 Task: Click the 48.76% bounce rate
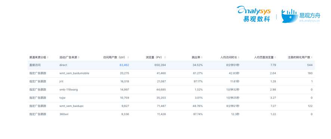click(x=198, y=106)
